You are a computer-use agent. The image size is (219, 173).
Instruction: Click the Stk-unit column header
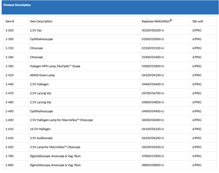click(x=198, y=21)
